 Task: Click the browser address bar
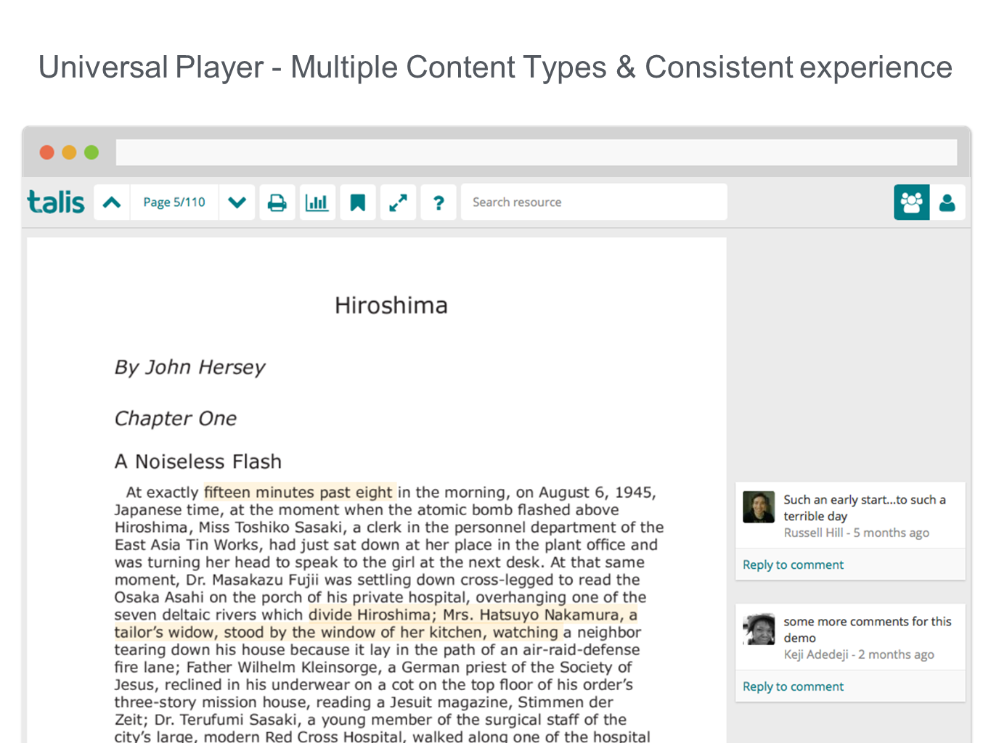[536, 152]
